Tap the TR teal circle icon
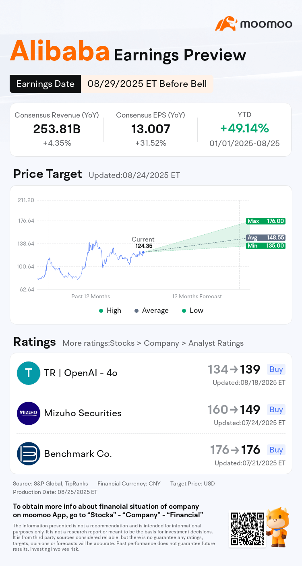 coord(29,373)
